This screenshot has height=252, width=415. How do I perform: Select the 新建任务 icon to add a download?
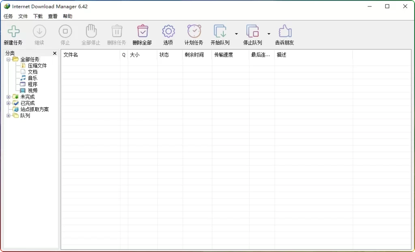[13, 34]
